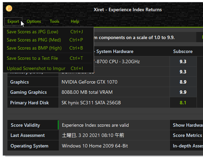Click the 9.3 subscore below the processor row
Image resolution: width=203 pixels, height=159 pixels.
183,72
